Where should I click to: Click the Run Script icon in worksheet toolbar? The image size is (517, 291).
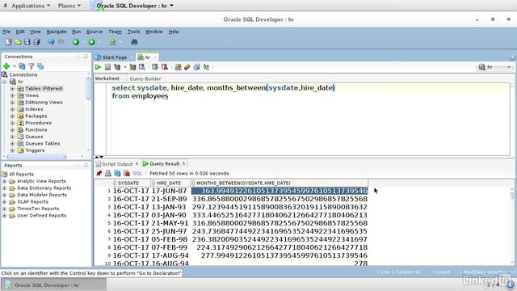[x=107, y=67]
